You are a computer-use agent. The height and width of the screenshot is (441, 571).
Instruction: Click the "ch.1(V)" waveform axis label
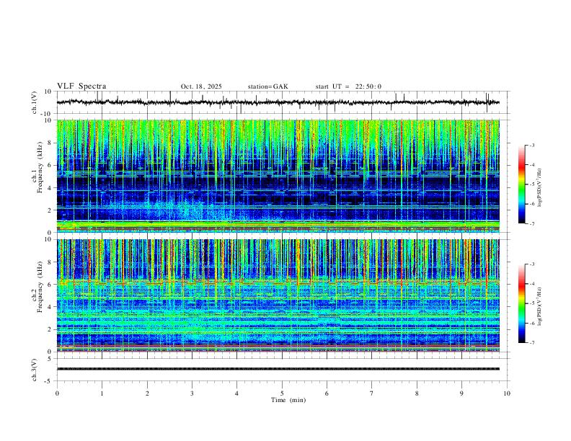(x=35, y=102)
